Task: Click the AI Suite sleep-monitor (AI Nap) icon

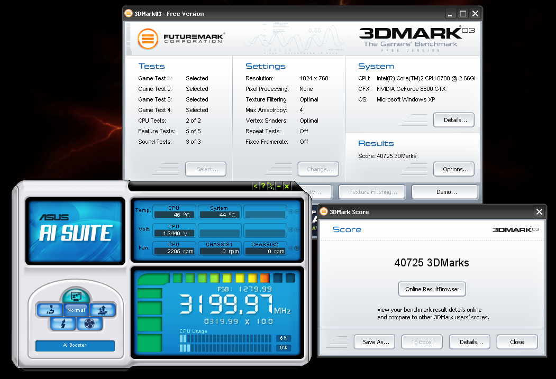Action: (x=76, y=296)
